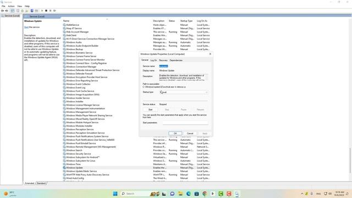Click the green C app icon in taskbar
This screenshot has height=198, width=352.
click(x=221, y=194)
